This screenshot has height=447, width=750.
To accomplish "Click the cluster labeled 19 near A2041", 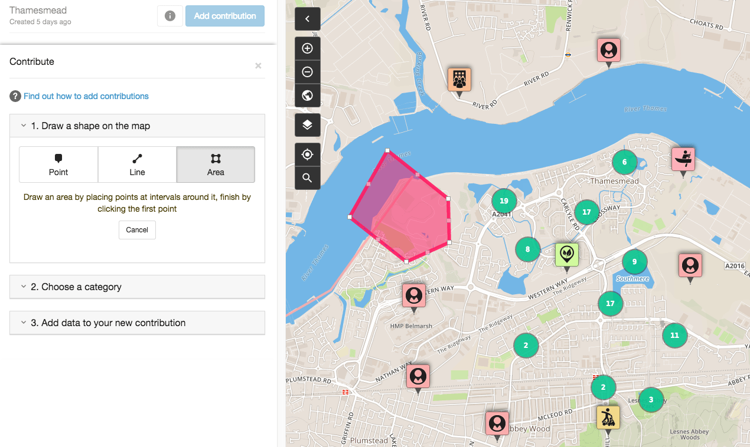I will (x=504, y=201).
